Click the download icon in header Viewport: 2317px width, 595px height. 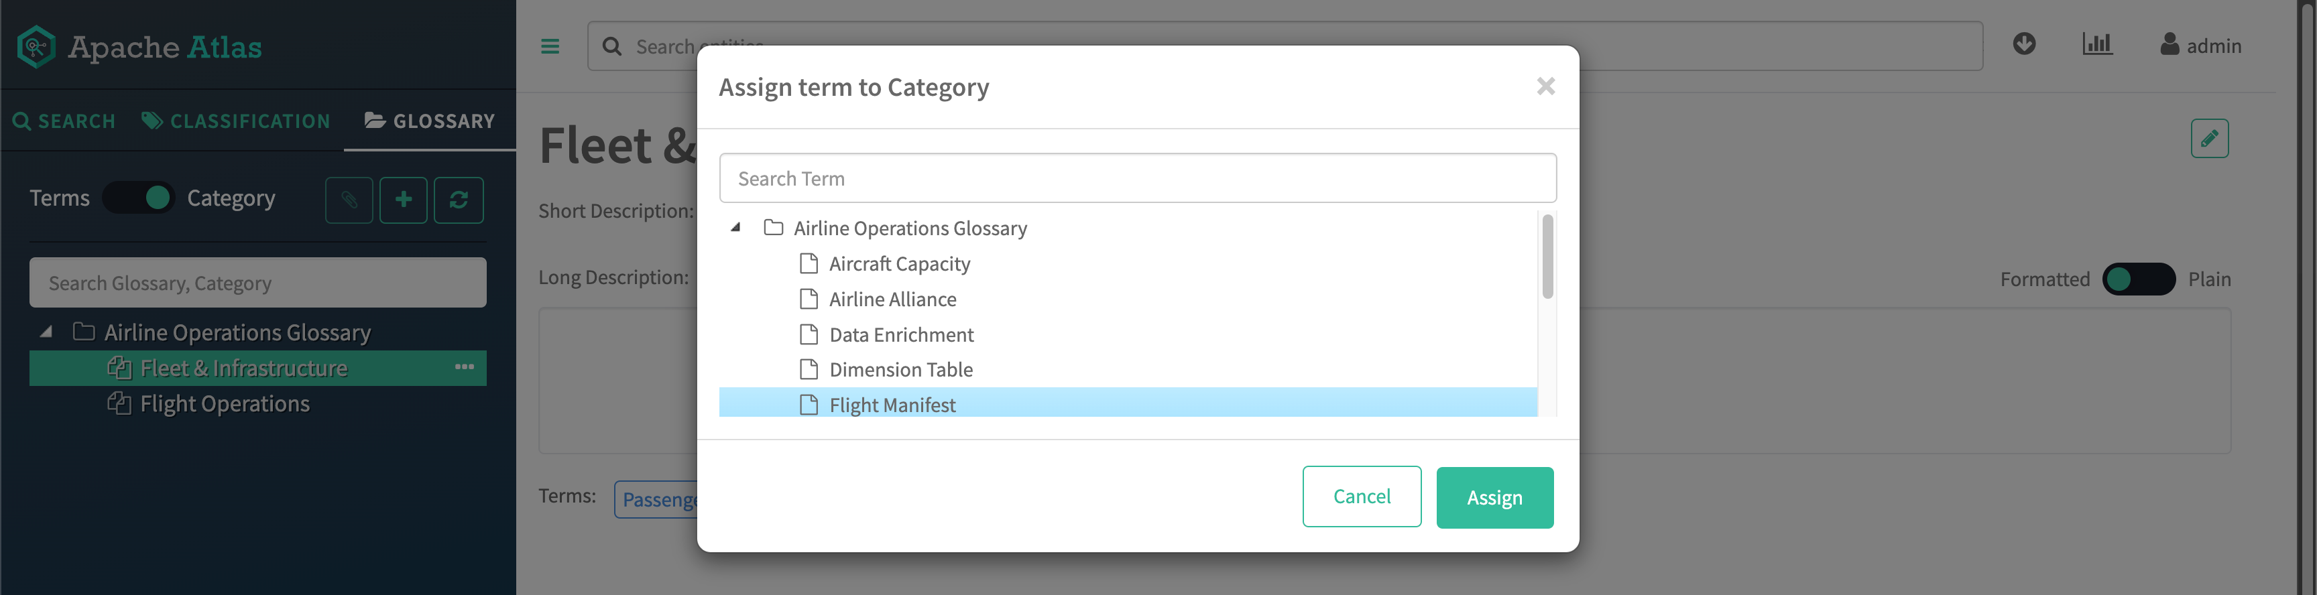2024,44
